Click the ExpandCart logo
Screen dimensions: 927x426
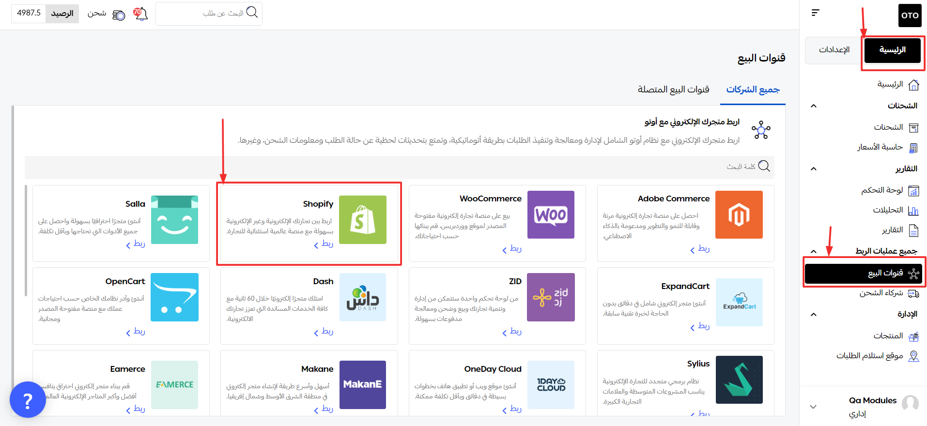[x=739, y=302]
